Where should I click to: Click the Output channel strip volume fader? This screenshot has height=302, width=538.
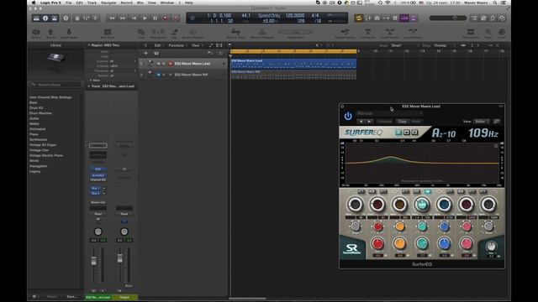(119, 258)
